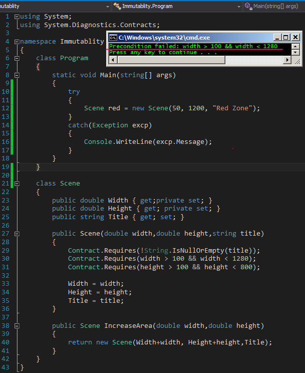Click console horizontal scrollbar right arrow
The image size is (305, 373).
click(x=287, y=60)
